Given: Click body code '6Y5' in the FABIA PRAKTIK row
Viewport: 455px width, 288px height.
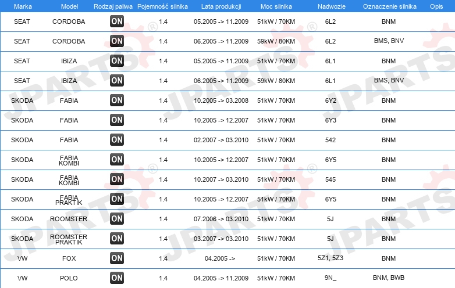Looking at the screenshot, I should 330,199.
